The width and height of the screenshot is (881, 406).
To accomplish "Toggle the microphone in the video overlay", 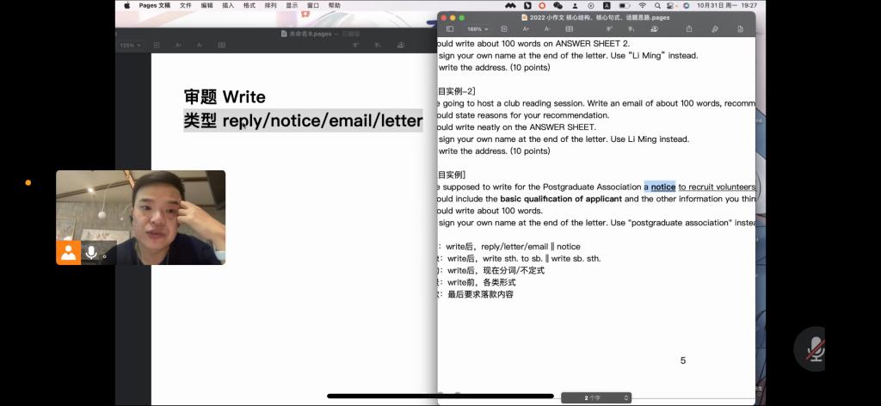I will pos(91,252).
